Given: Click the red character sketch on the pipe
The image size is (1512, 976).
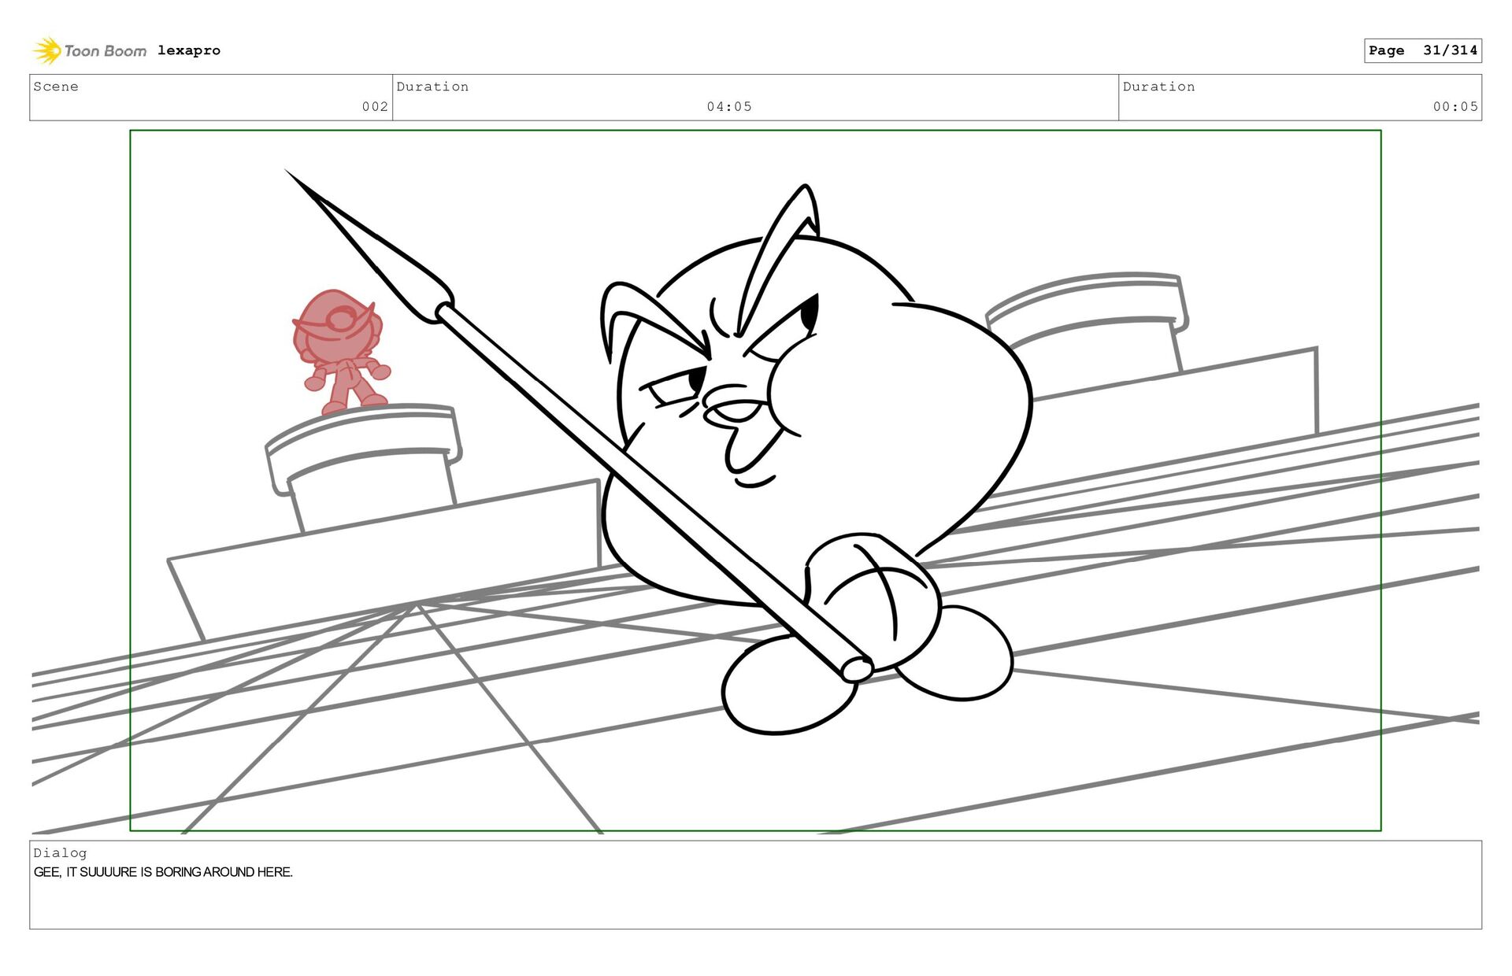Looking at the screenshot, I should coord(341,352).
